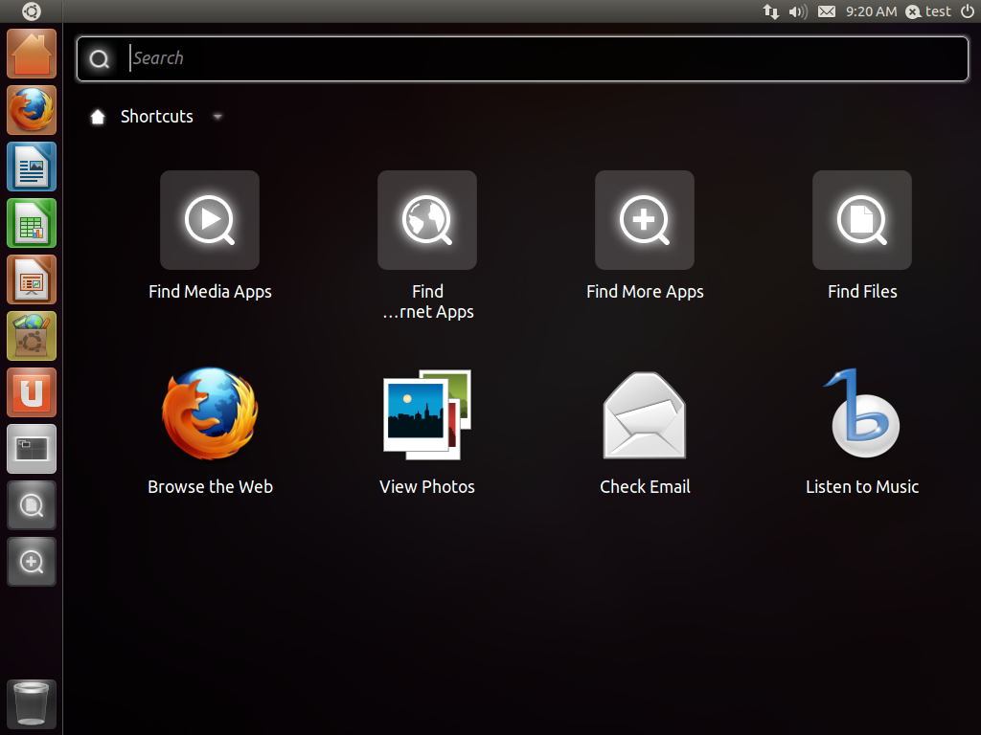The height and width of the screenshot is (735, 981).
Task: Open the Find Files shortcut
Action: [x=862, y=220]
